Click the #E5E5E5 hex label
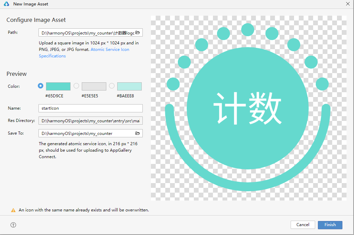Viewport: 354px width, 235px height. (x=90, y=96)
